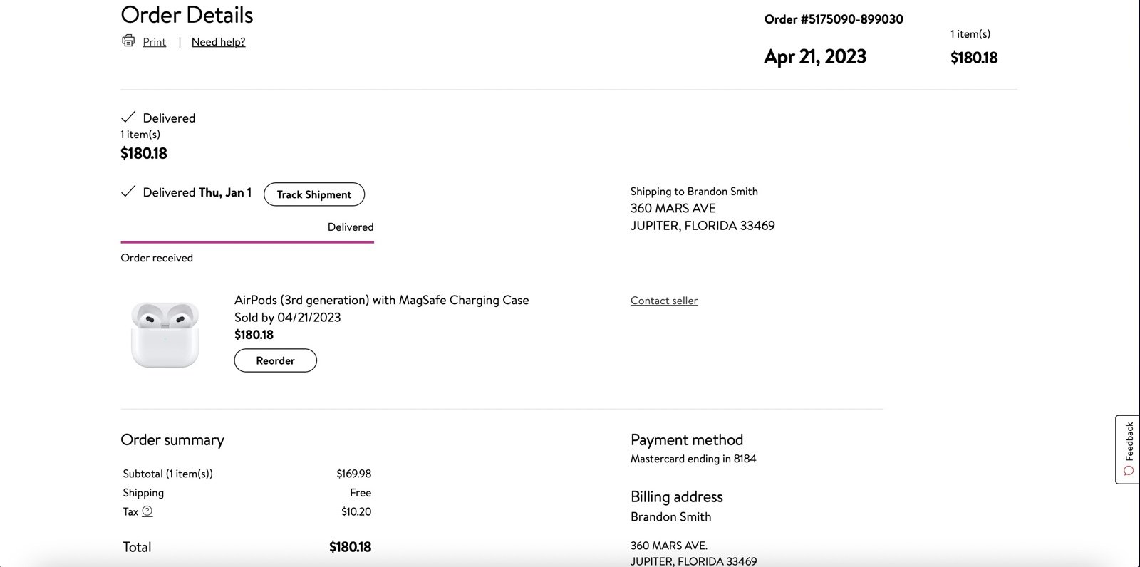Click the Tax amount $10.20
Viewport: 1140px width, 567px height.
pos(356,511)
